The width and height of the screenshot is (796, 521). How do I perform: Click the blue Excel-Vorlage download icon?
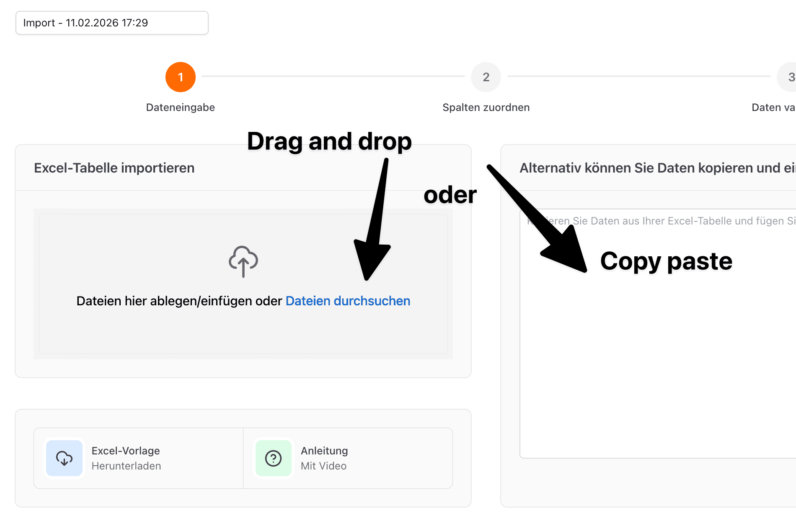click(64, 458)
